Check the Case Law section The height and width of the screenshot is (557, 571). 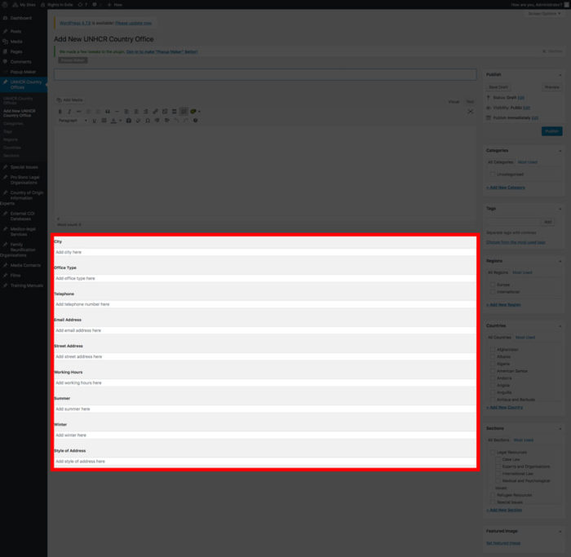tap(498, 459)
